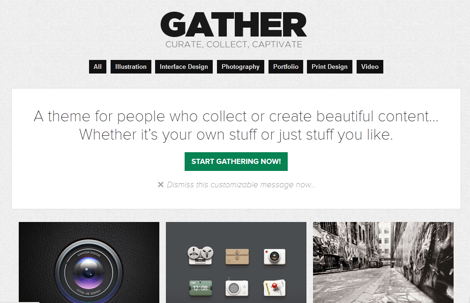Image resolution: width=470 pixels, height=303 pixels.
Task: Filter by Illustration category
Action: [x=131, y=67]
